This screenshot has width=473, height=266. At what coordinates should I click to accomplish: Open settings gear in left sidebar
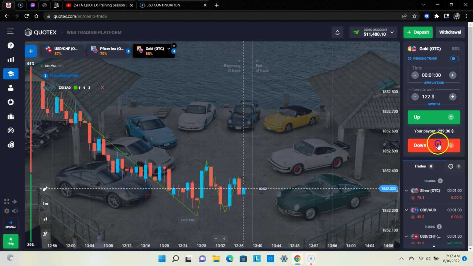(x=7, y=211)
